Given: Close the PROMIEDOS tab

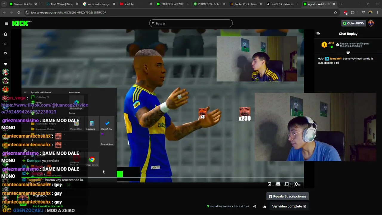Looking at the screenshot, I should (x=224, y=4).
